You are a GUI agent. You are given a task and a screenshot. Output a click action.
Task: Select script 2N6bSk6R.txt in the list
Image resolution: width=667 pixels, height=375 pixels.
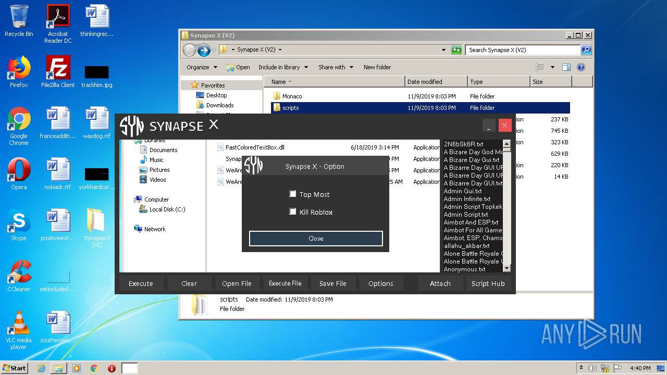tap(463, 144)
